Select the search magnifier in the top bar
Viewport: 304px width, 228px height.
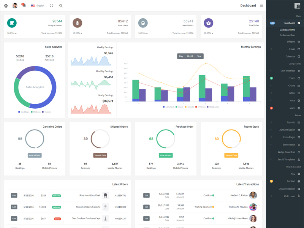click(61, 6)
